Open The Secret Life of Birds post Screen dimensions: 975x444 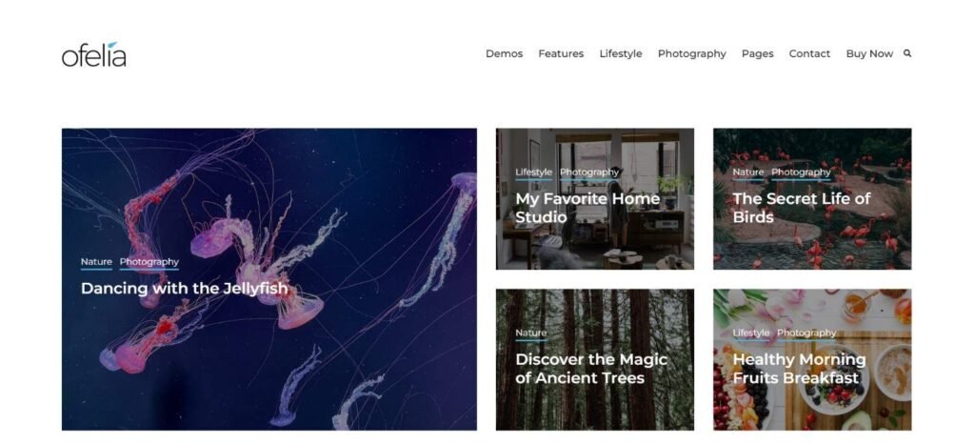(802, 208)
